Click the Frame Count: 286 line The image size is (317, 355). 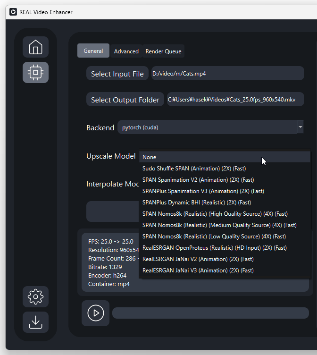pos(113,259)
